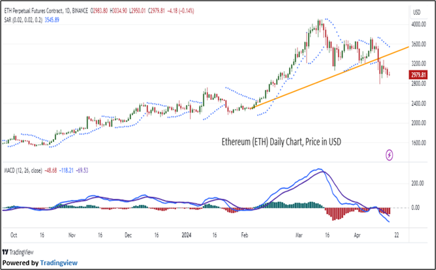This screenshot has width=436, height=270.
Task: Click the SAR (0.02, 0.02, 0.2) indicator label
Action: click(23, 20)
